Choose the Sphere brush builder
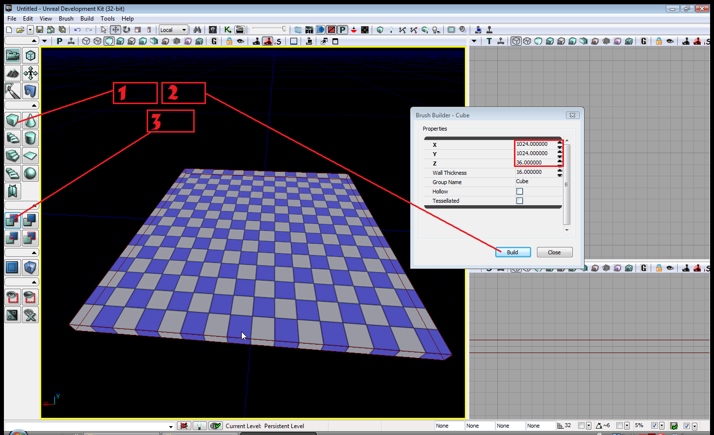This screenshot has width=714, height=435. coord(30,173)
